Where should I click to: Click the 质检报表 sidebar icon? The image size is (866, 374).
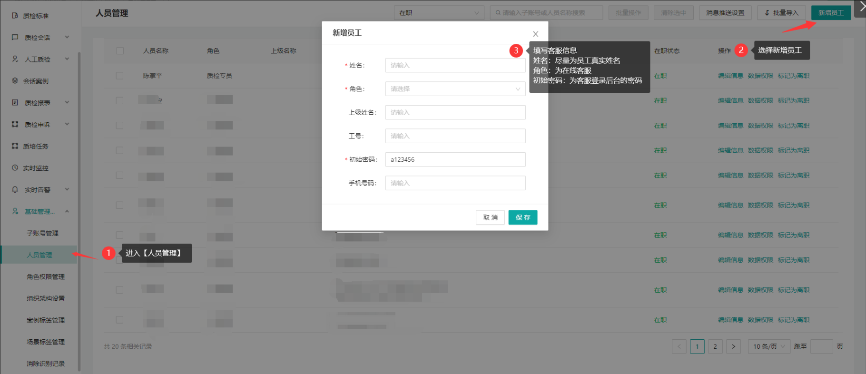pyautogui.click(x=15, y=102)
